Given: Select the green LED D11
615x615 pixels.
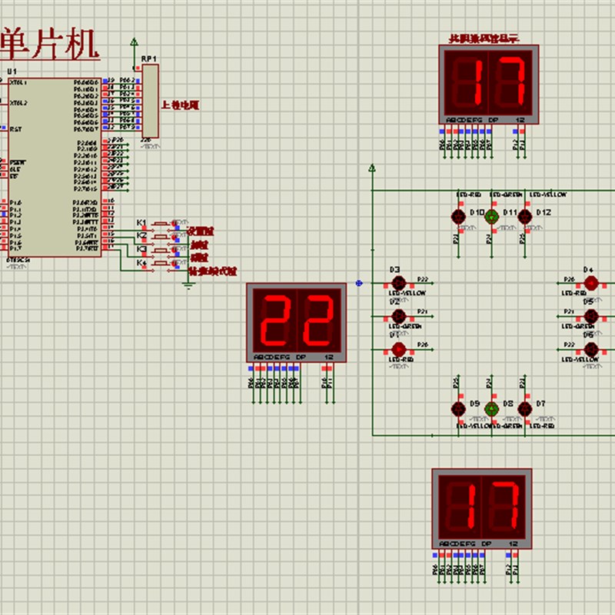Looking at the screenshot, I should pyautogui.click(x=492, y=216).
